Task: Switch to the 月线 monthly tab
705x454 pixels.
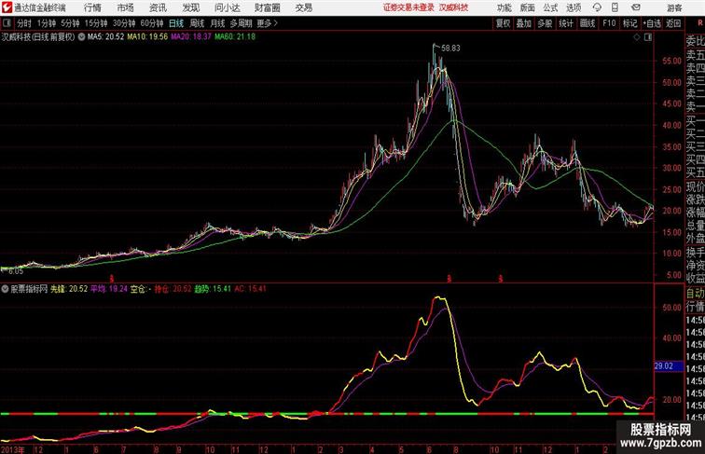Action: pos(217,23)
